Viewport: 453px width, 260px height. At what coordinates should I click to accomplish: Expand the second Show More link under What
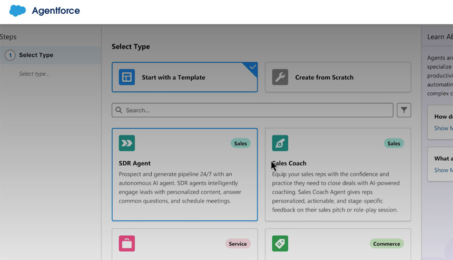pos(441,170)
